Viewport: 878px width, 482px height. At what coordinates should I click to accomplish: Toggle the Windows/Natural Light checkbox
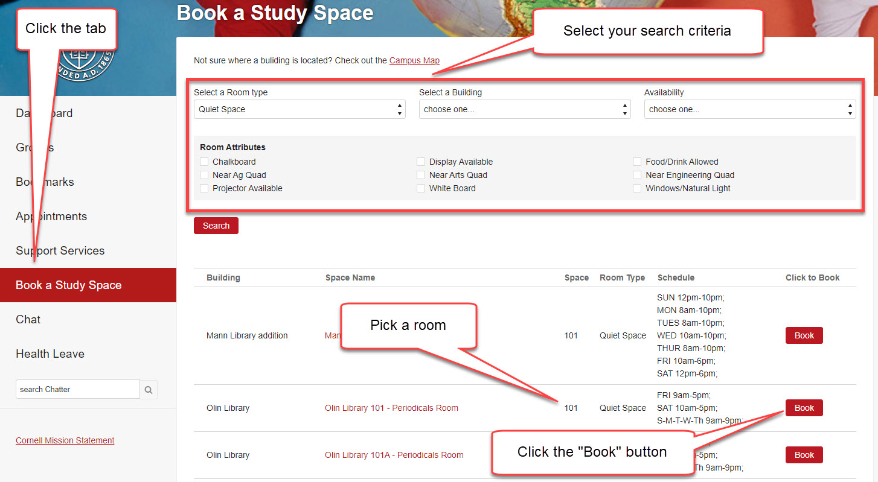click(x=637, y=188)
